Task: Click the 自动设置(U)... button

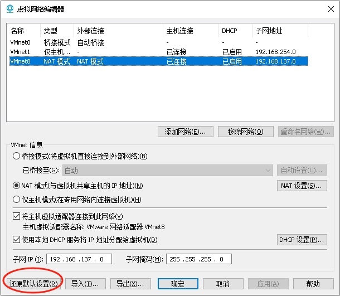Action: (x=302, y=170)
